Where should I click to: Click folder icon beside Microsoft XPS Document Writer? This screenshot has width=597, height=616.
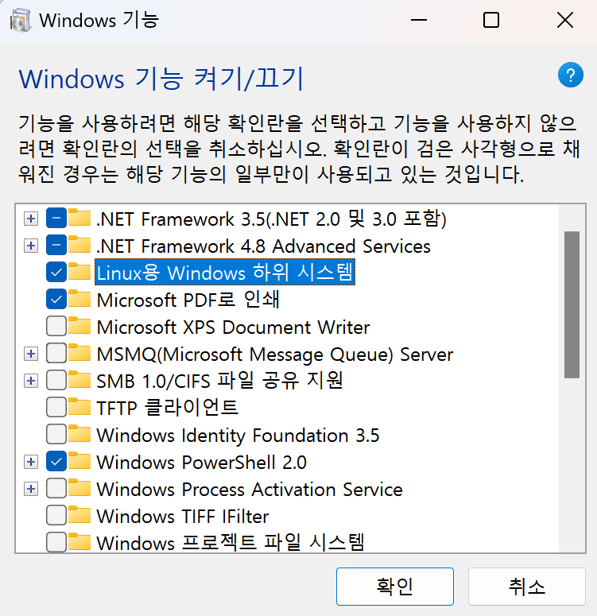79,326
